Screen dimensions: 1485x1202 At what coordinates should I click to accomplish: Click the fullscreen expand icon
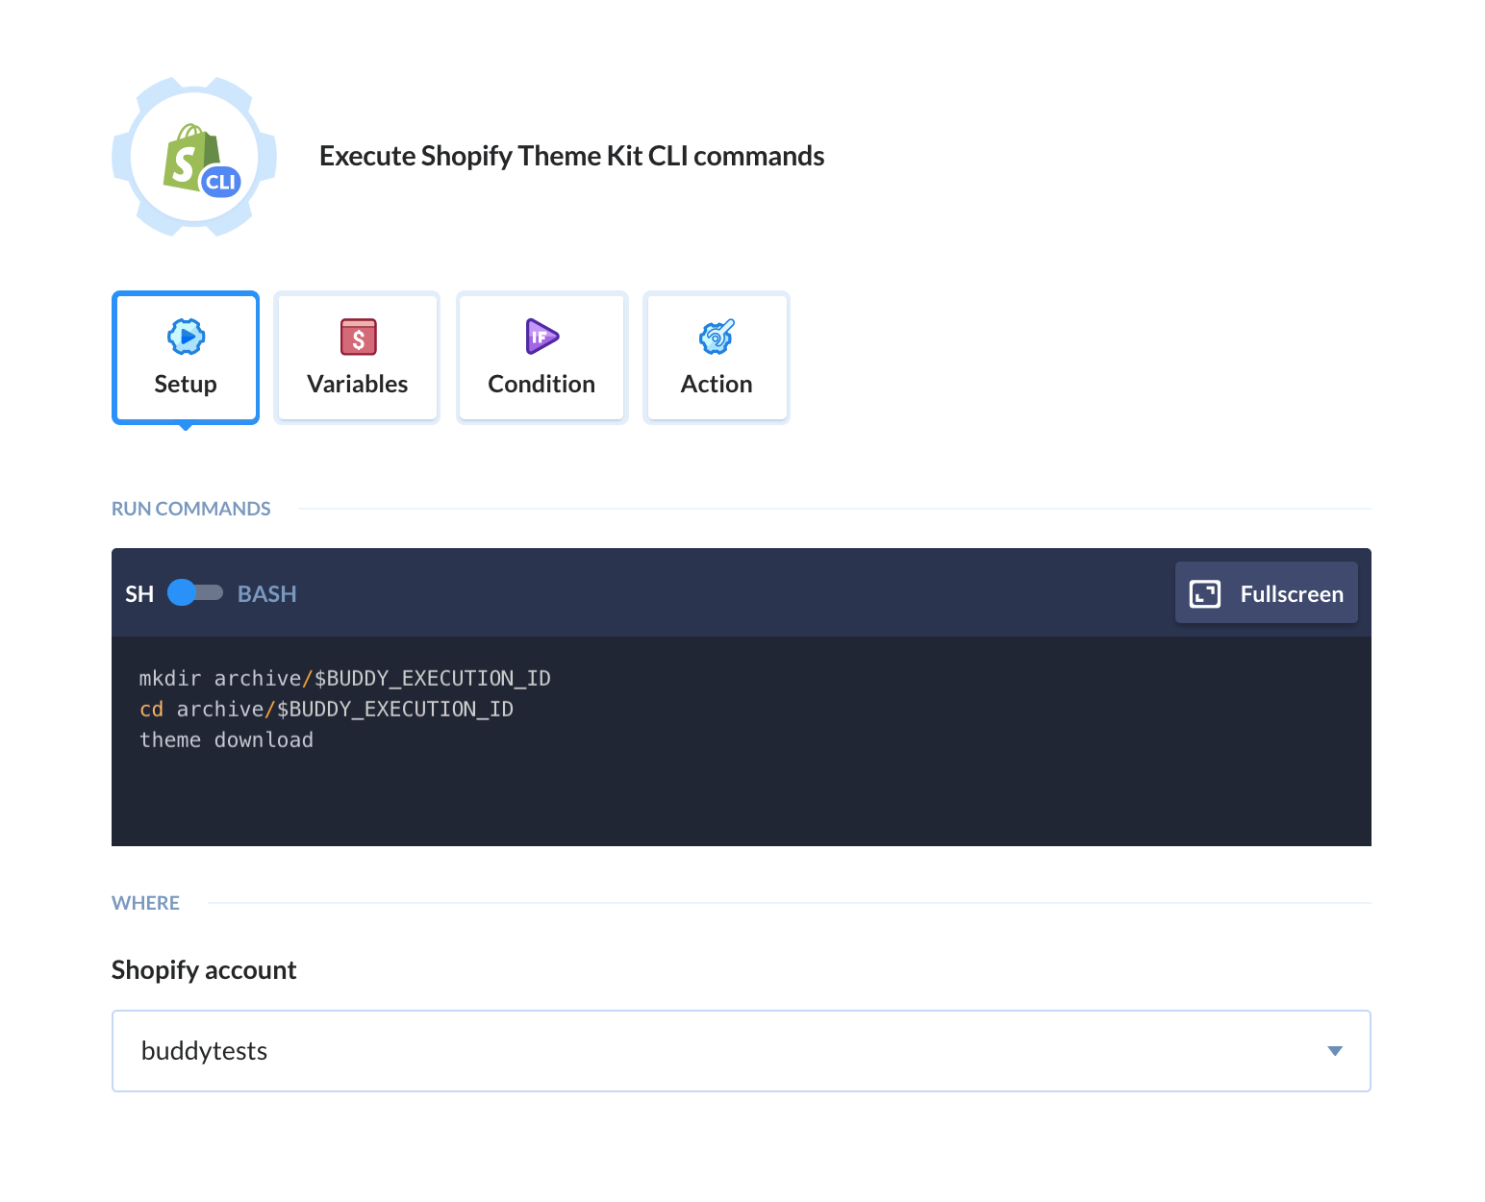[1205, 594]
